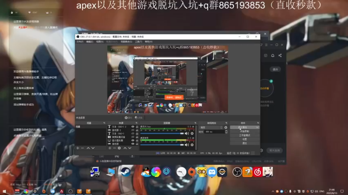Adjust the 麦克风/Aux volume slider
This screenshot has width=348, height=195.
(x=162, y=133)
